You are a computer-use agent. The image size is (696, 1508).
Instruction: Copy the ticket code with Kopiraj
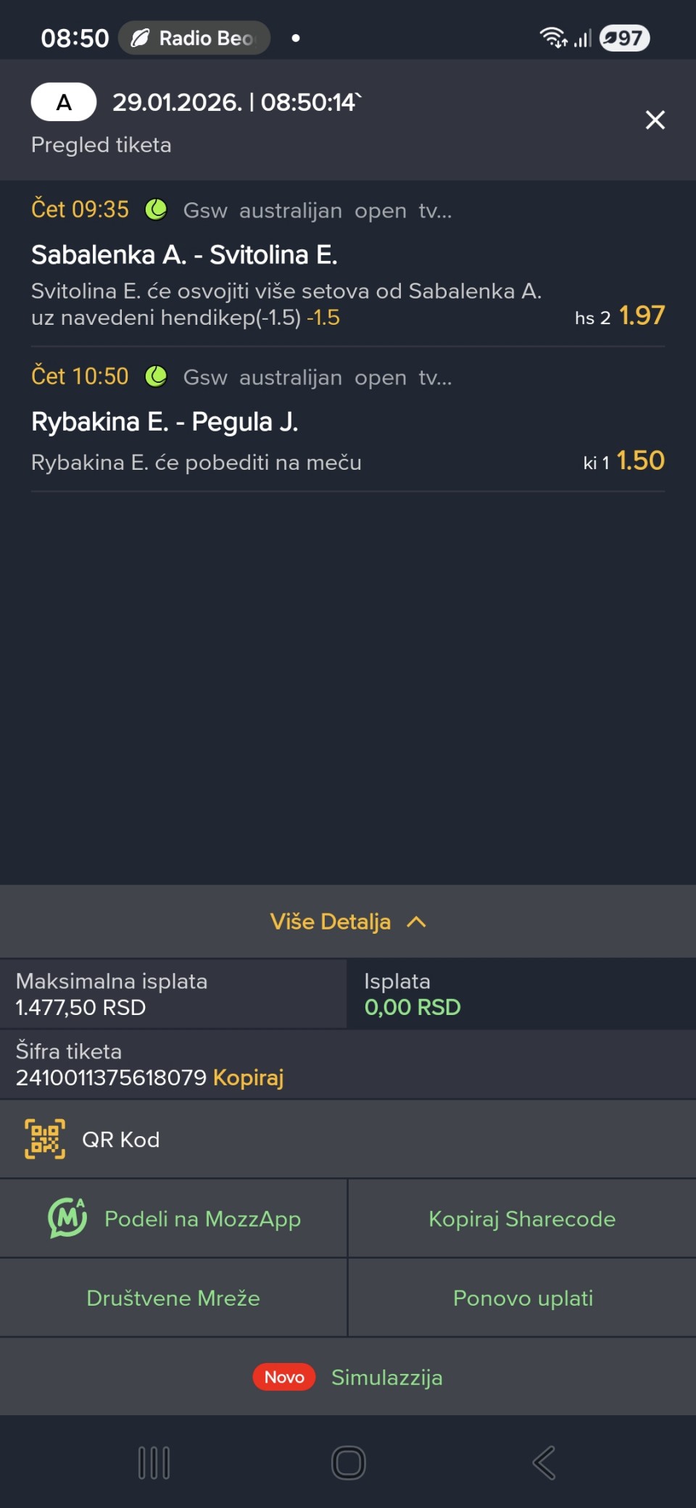click(x=248, y=1077)
